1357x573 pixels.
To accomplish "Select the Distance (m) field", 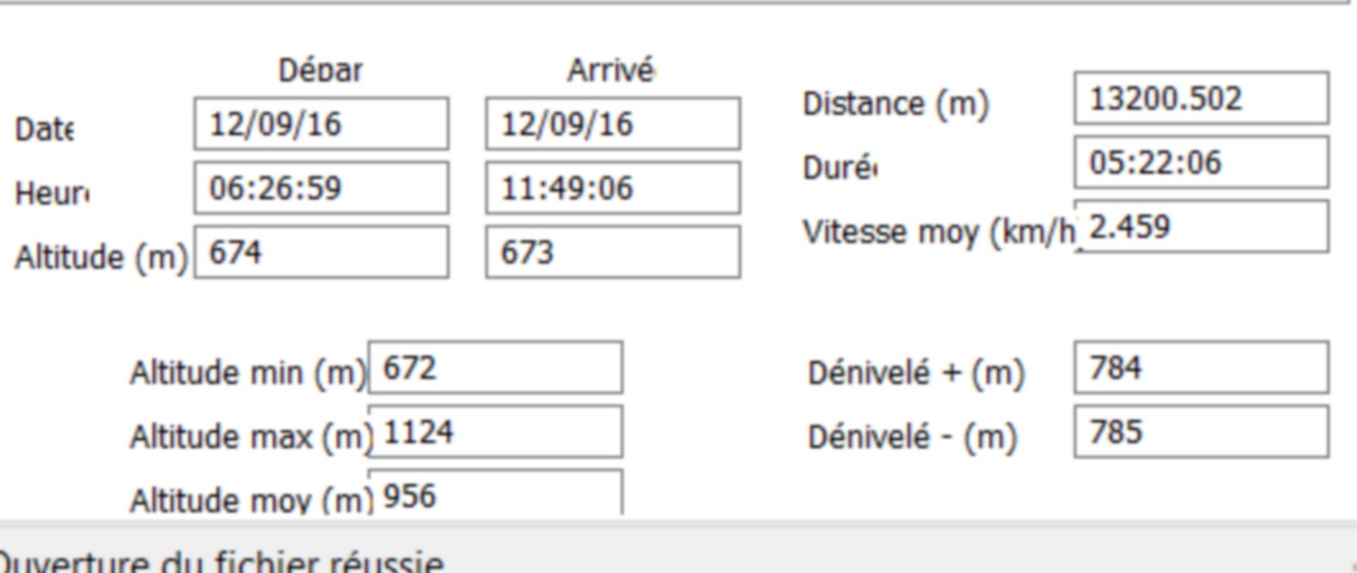I will [1201, 98].
